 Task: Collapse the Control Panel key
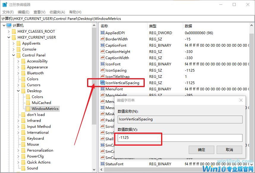13,55
